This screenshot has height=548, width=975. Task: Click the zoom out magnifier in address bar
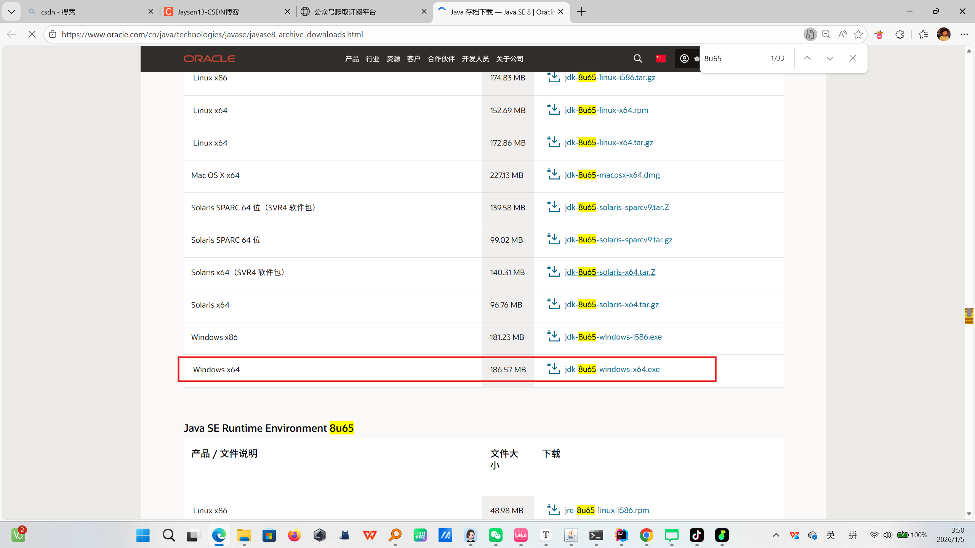pos(826,34)
